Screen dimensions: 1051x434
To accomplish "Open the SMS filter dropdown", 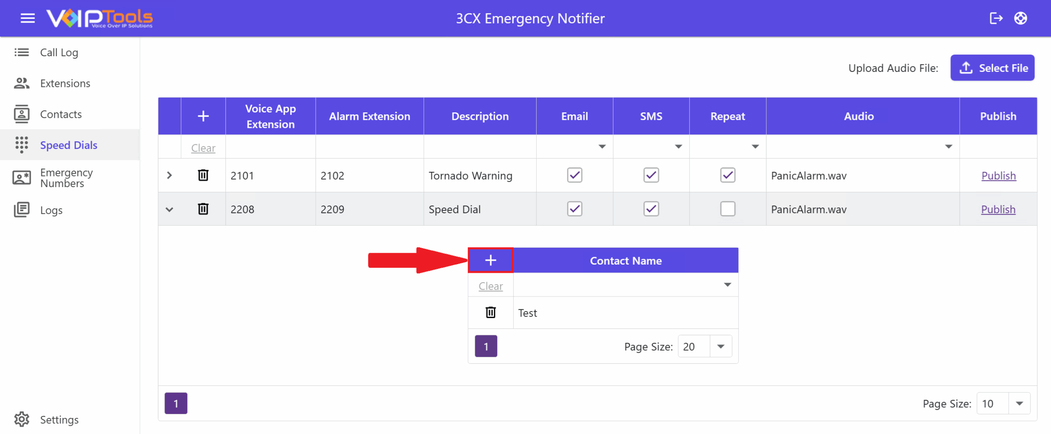I will pos(678,146).
